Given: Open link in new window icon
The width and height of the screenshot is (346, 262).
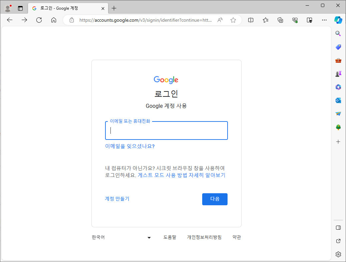Looking at the screenshot, I should coord(338,241).
